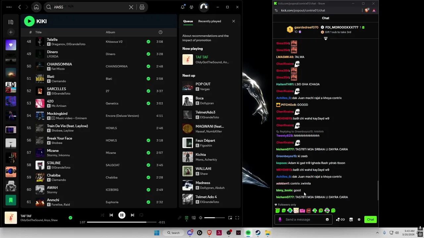The width and height of the screenshot is (424, 238).
Task: Switch to the Recently played tab
Action: click(209, 21)
